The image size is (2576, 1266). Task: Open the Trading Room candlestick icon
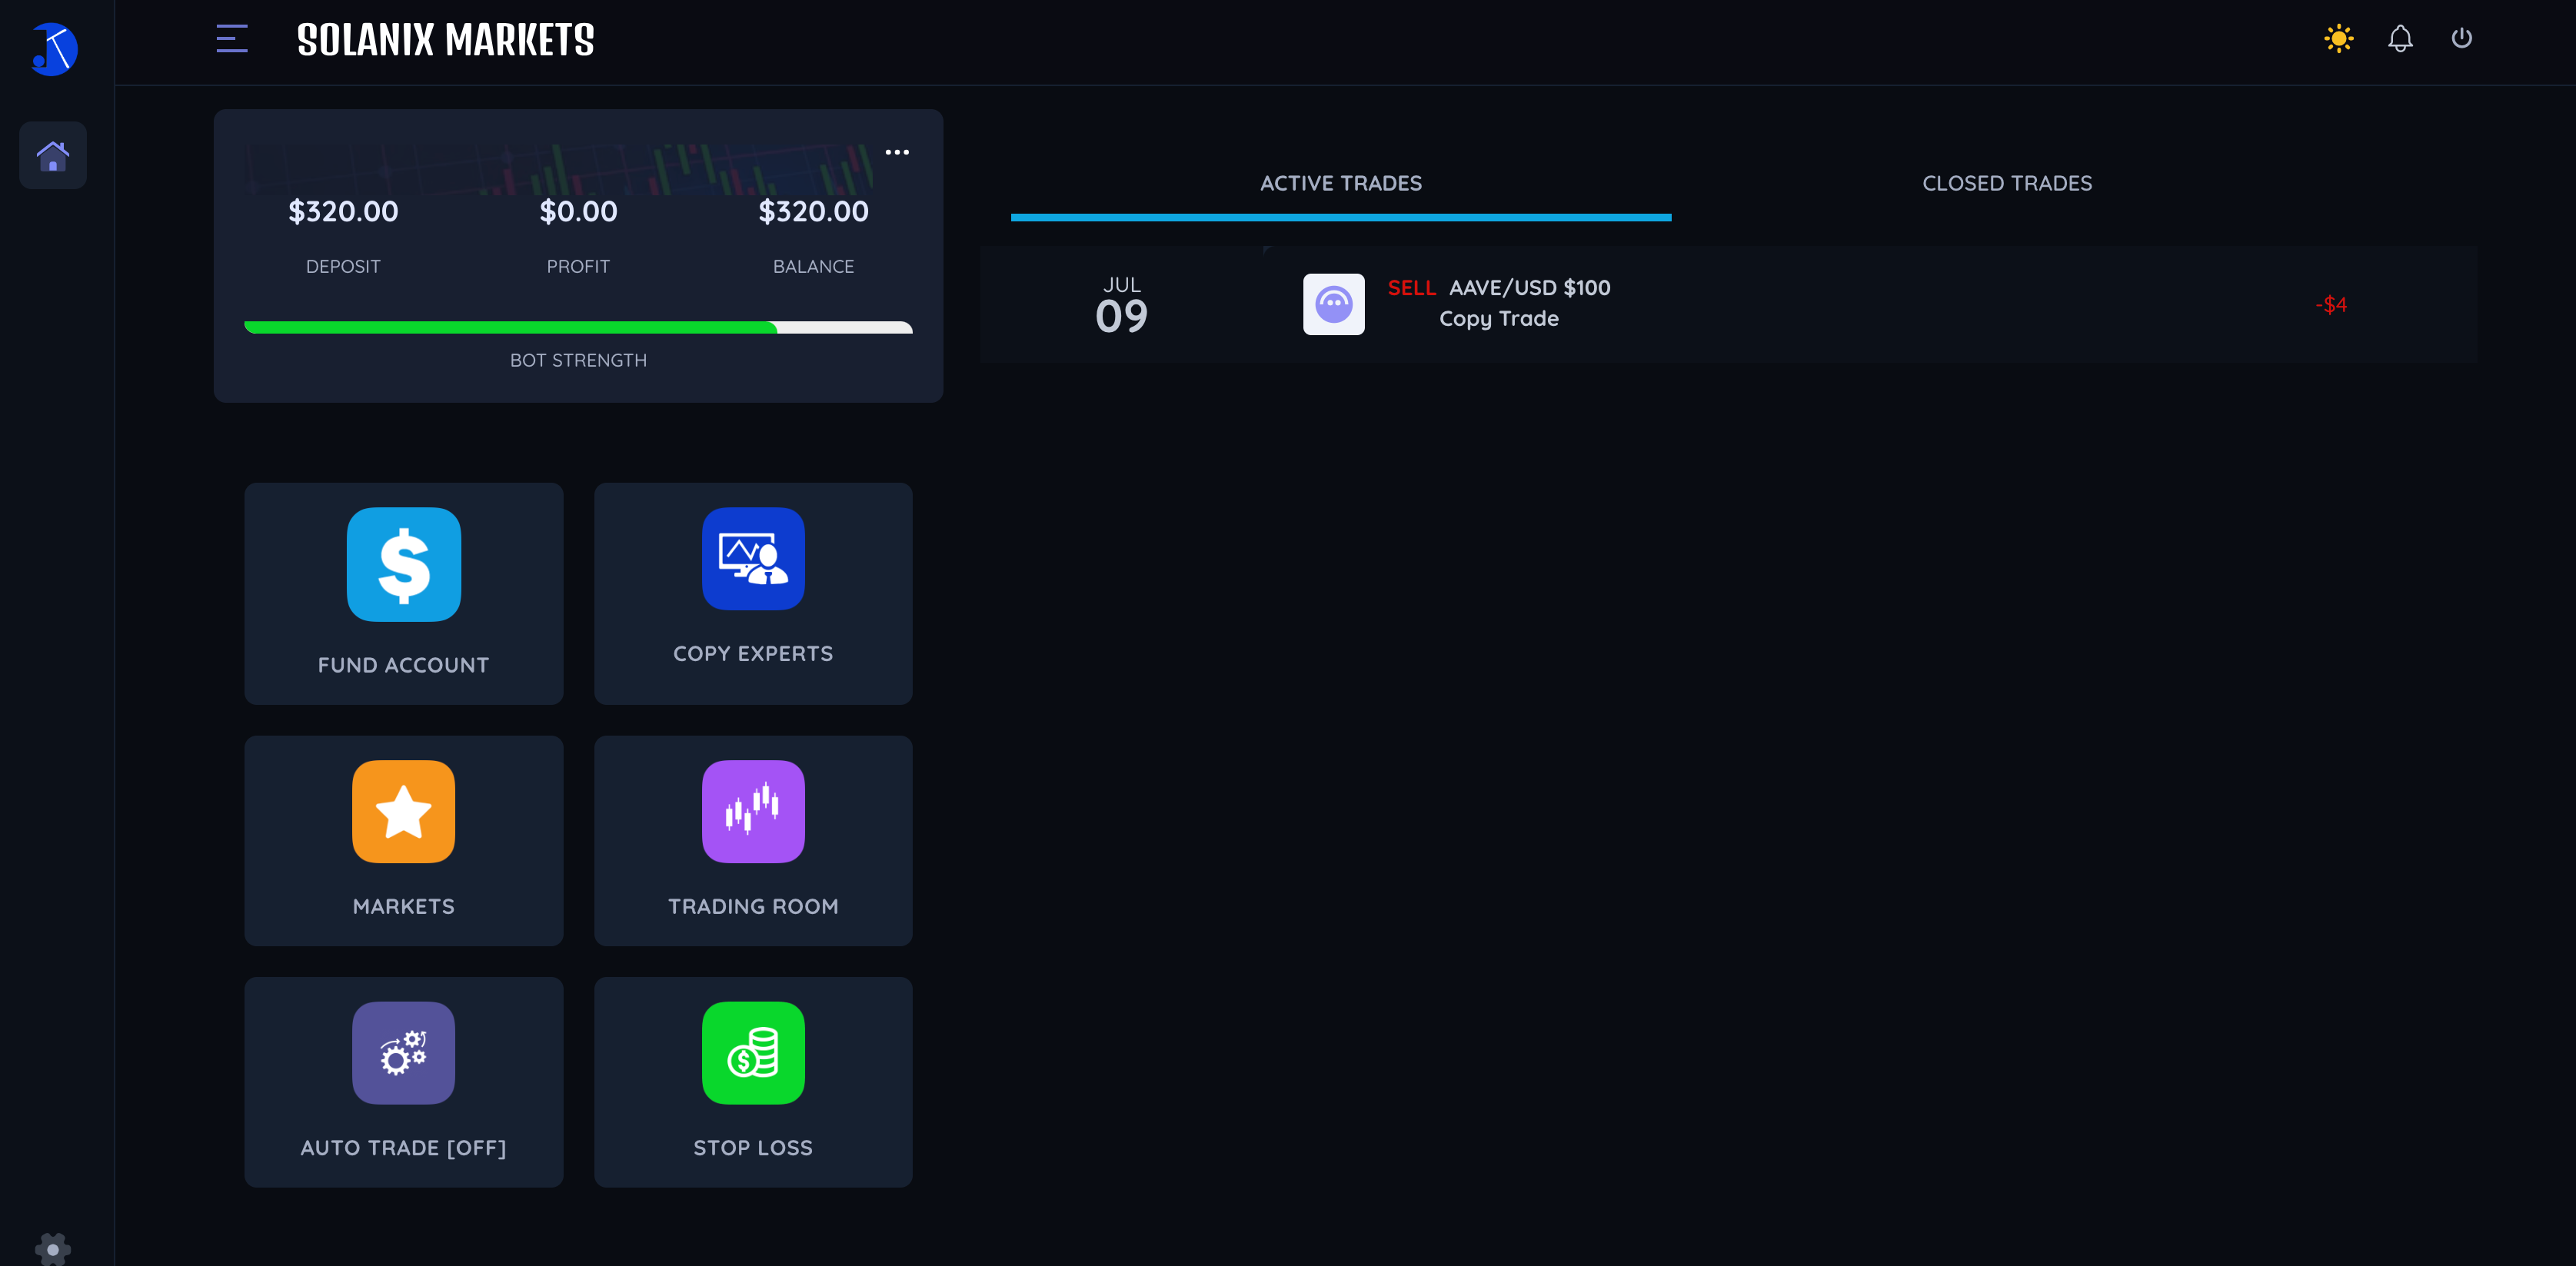pyautogui.click(x=752, y=811)
